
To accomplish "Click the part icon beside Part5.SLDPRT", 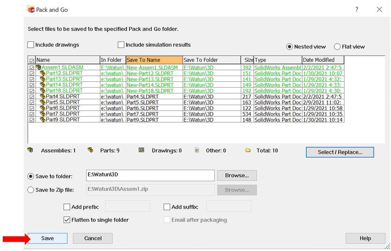I will pyautogui.click(x=42, y=102).
